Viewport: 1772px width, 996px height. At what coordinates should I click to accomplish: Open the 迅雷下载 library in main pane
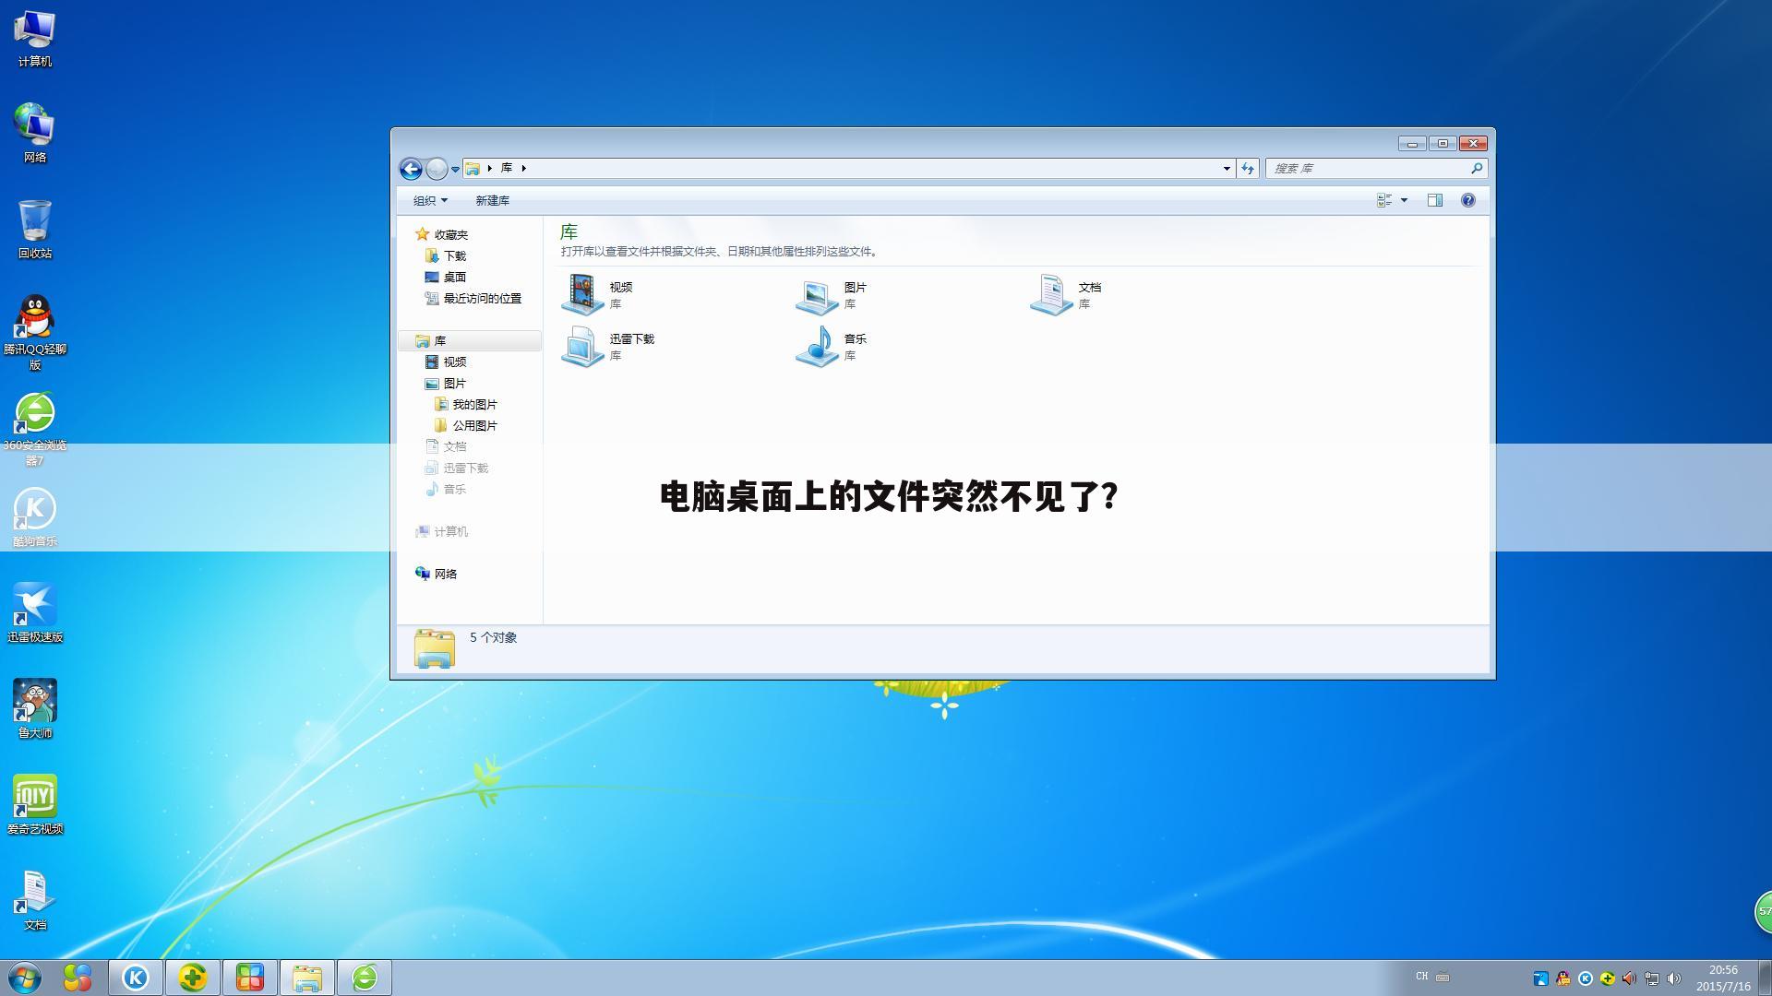pyautogui.click(x=608, y=346)
